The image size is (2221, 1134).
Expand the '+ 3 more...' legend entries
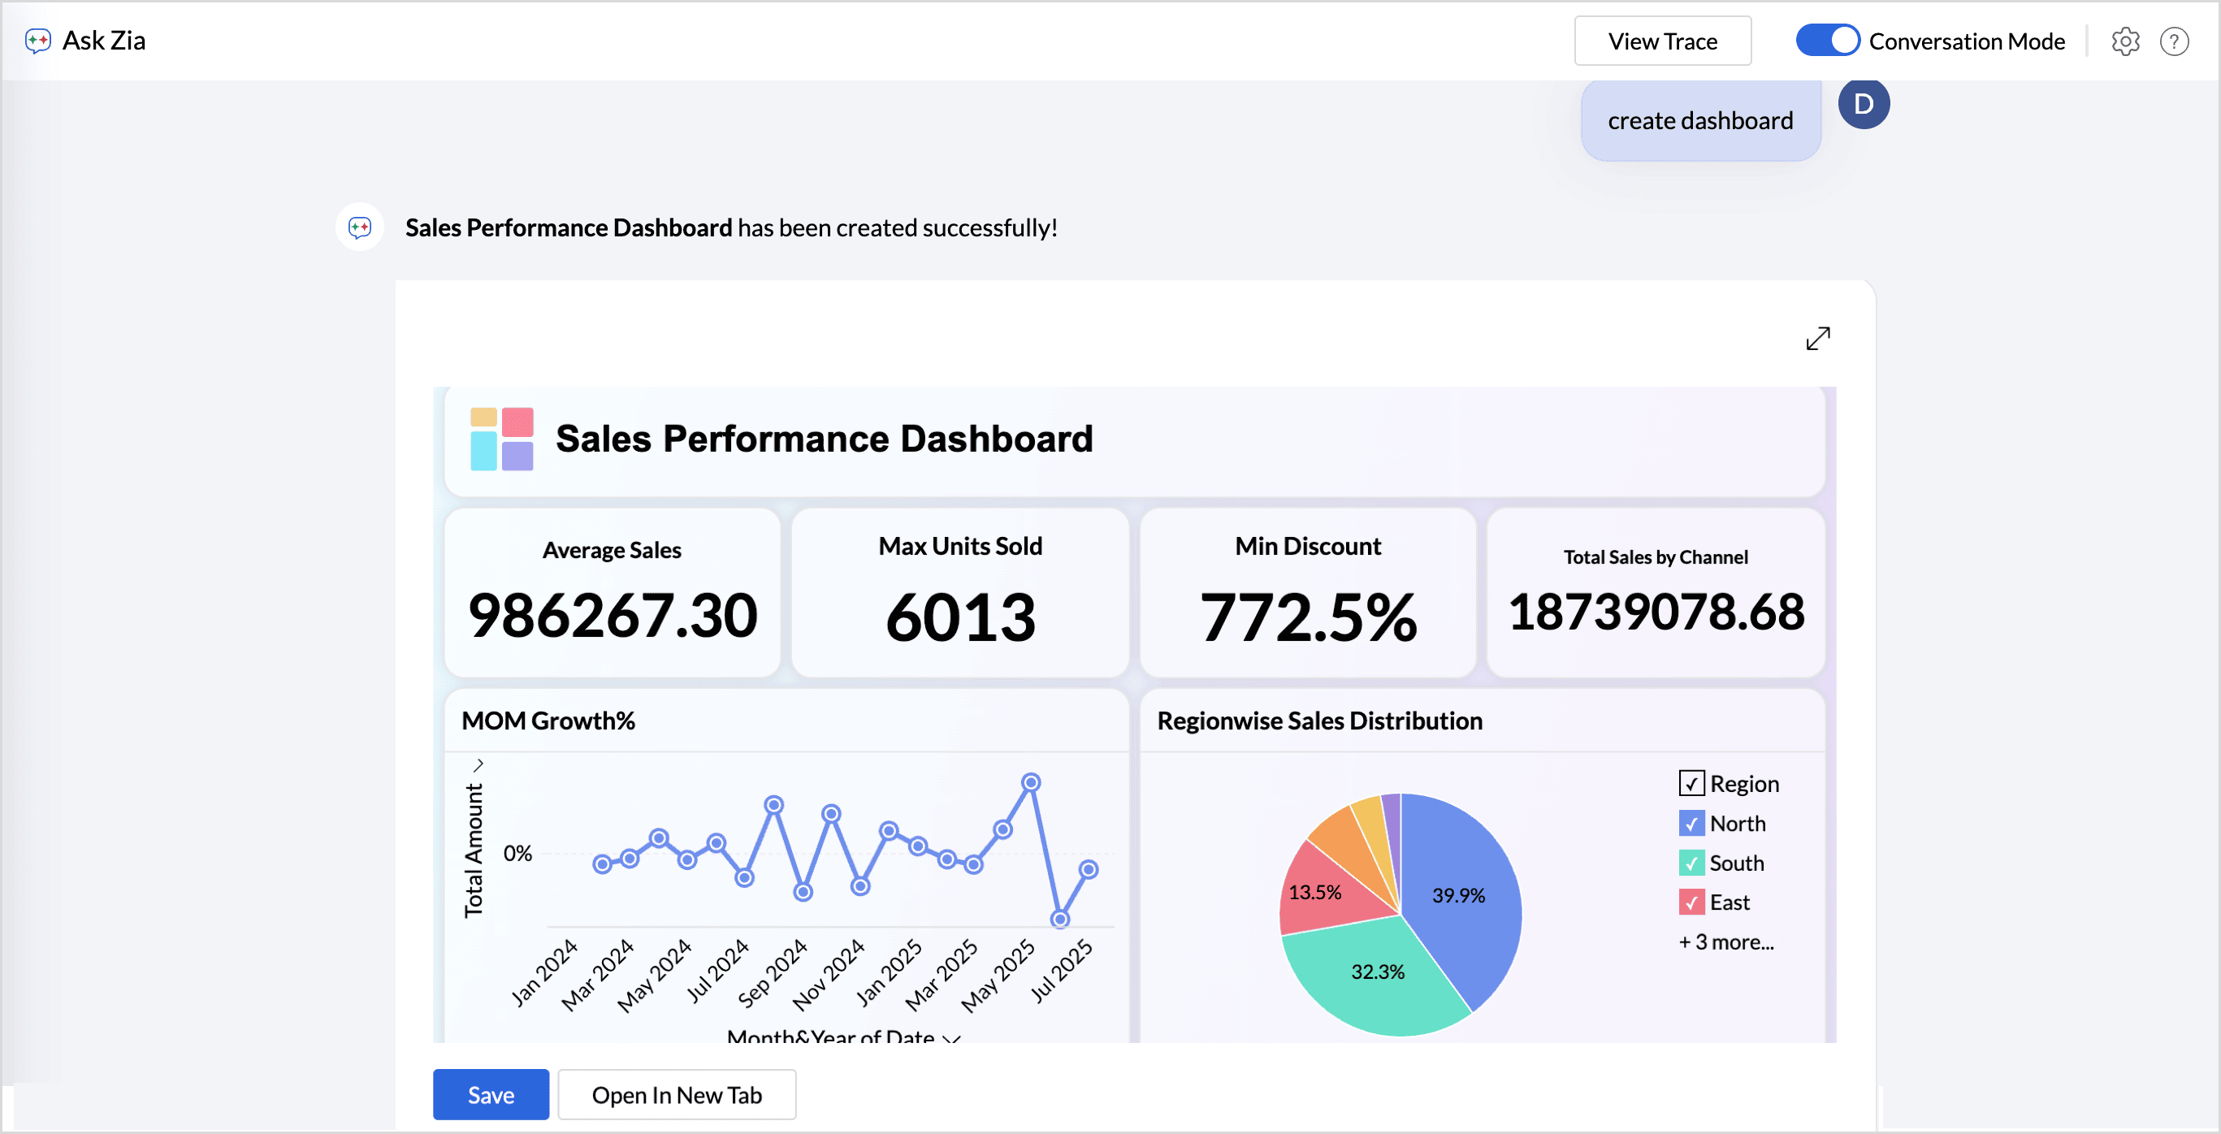[1725, 942]
